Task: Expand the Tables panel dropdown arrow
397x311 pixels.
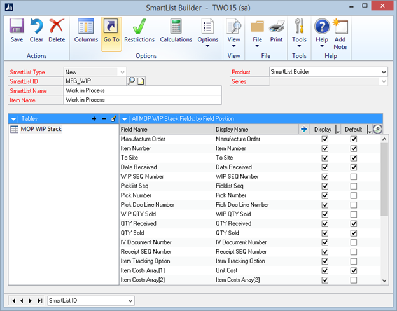Action: 13,119
